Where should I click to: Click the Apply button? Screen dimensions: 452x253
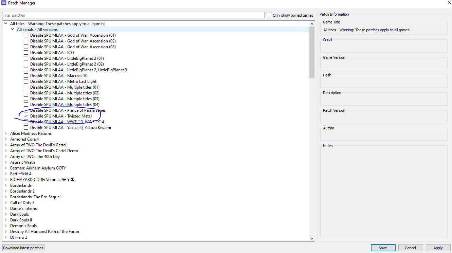click(438, 248)
